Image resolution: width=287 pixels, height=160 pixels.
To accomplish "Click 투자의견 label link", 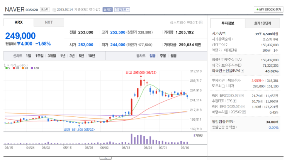I will pos(218,80).
